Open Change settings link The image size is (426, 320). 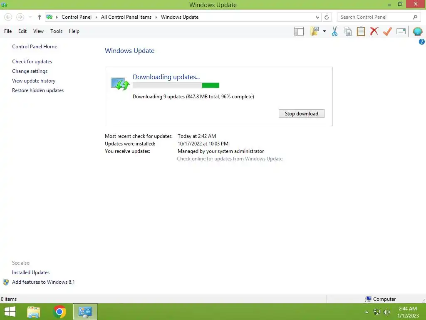coord(30,71)
